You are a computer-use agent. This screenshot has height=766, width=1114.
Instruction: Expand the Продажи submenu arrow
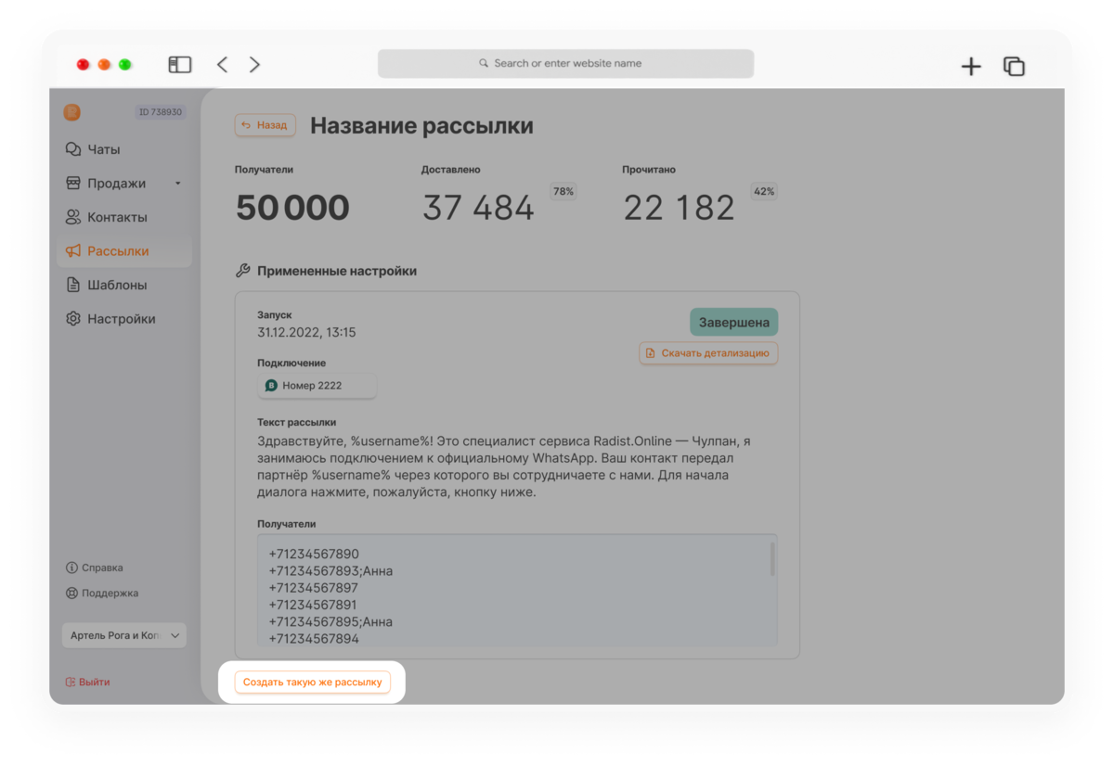(177, 184)
